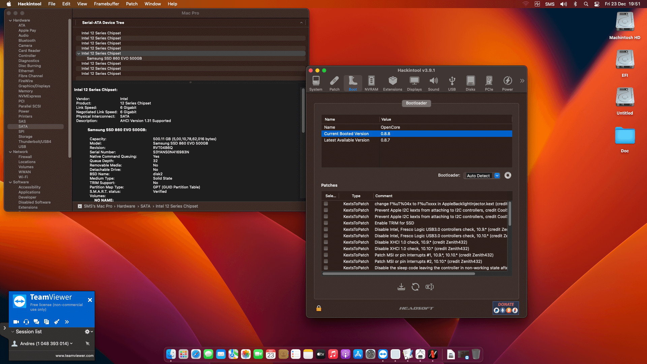647x364 pixels.
Task: Select Samsung SSD 860 EVO 500GB tree row
Action: click(x=190, y=58)
